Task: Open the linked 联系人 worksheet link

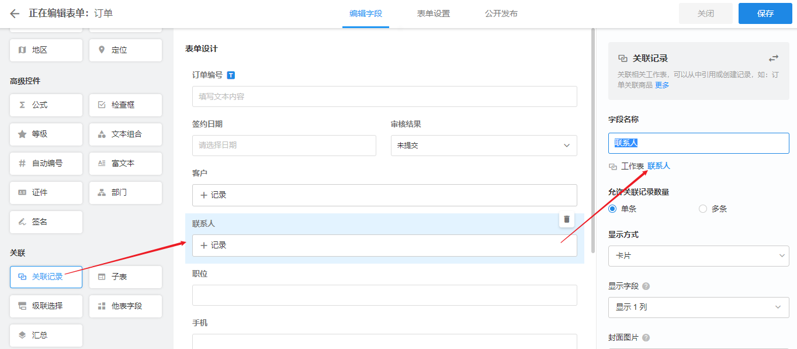Action: [659, 166]
